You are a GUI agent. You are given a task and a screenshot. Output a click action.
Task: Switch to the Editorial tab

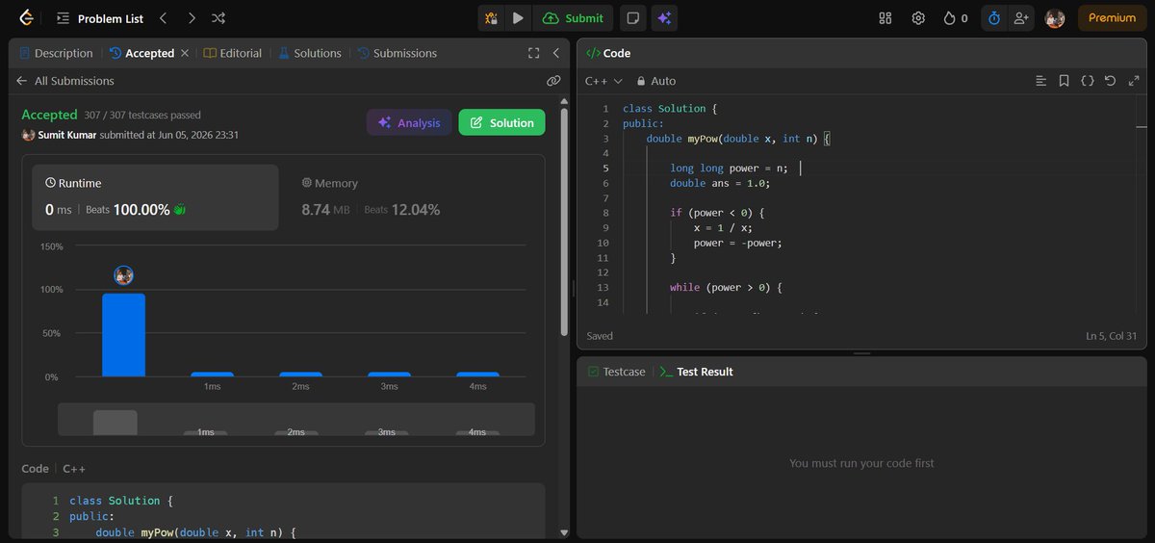click(x=233, y=53)
